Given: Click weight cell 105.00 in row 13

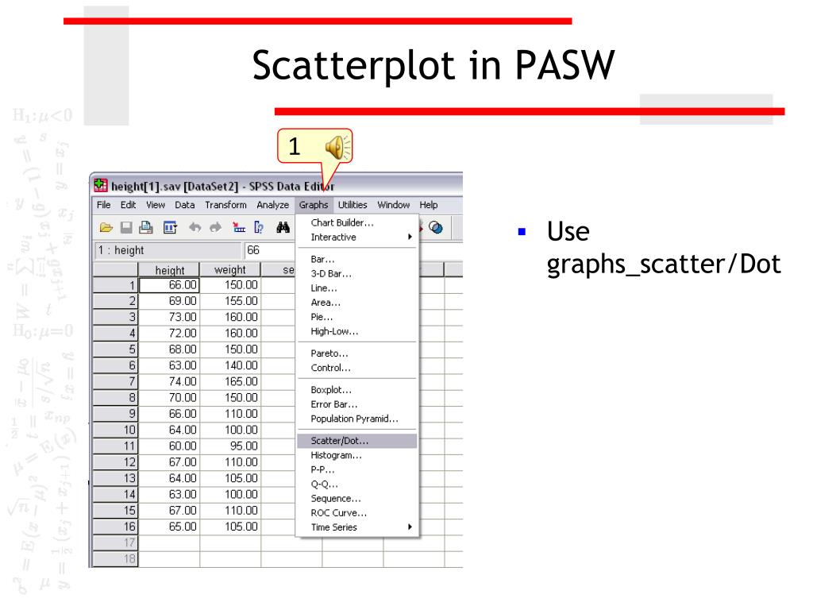Looking at the screenshot, I should [x=230, y=478].
